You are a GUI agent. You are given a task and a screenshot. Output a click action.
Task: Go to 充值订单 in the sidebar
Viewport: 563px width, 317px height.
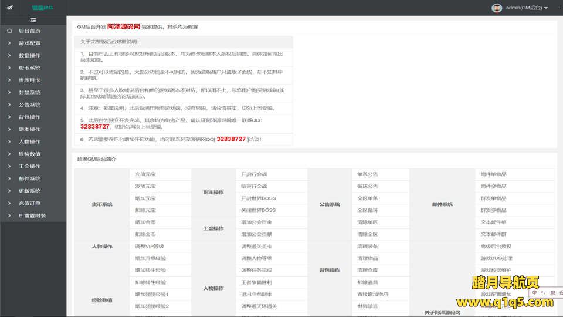(x=29, y=203)
